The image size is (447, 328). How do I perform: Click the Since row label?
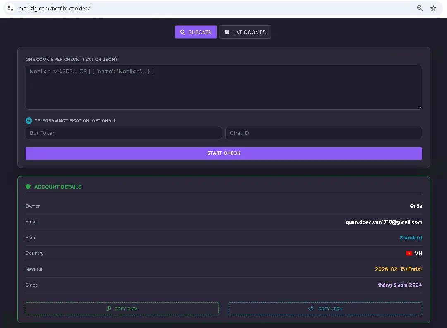[32, 285]
